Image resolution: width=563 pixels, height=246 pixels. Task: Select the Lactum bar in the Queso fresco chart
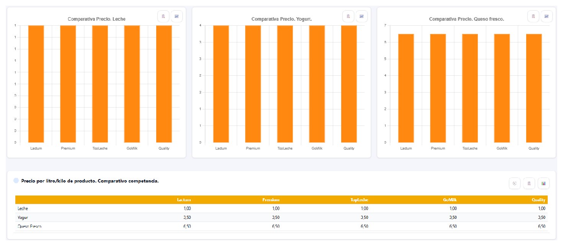[406, 88]
